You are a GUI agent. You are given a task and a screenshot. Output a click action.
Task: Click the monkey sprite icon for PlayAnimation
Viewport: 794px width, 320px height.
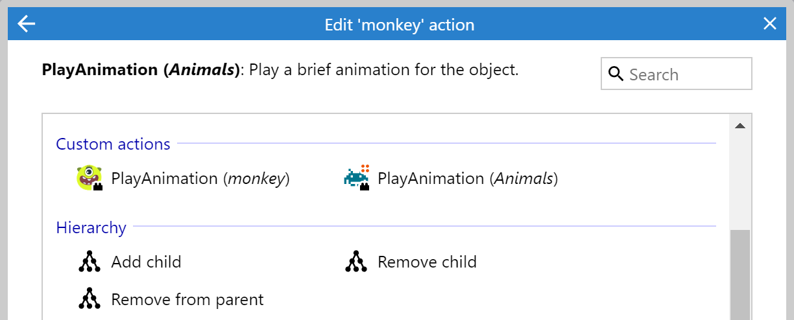[90, 178]
